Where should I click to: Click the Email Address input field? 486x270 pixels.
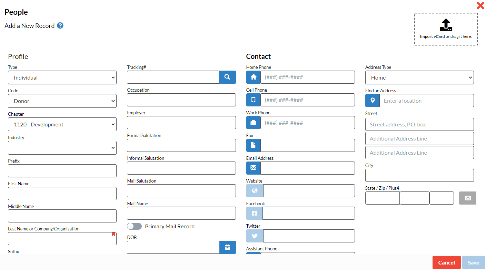[x=308, y=168]
